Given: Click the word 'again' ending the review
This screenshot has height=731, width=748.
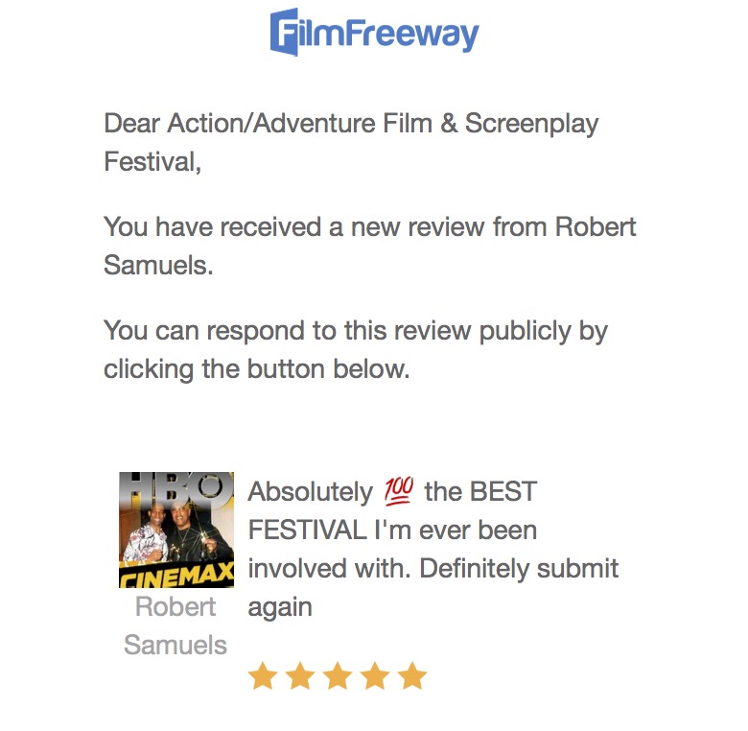Looking at the screenshot, I should tap(280, 606).
